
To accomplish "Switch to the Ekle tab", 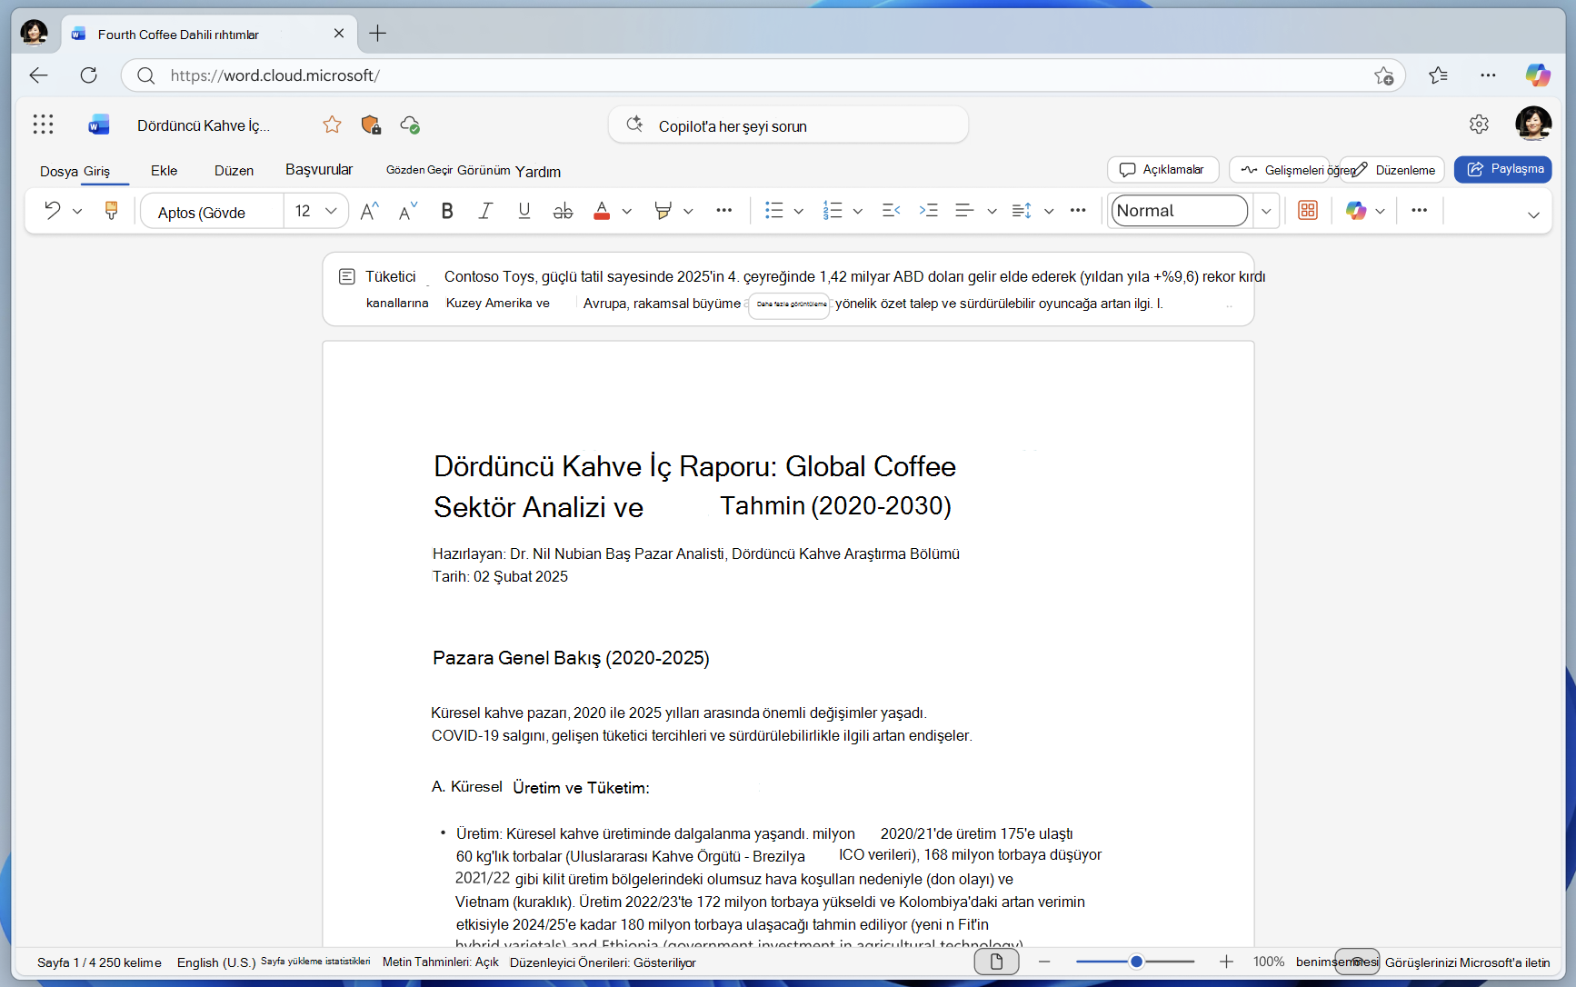I will [x=165, y=170].
